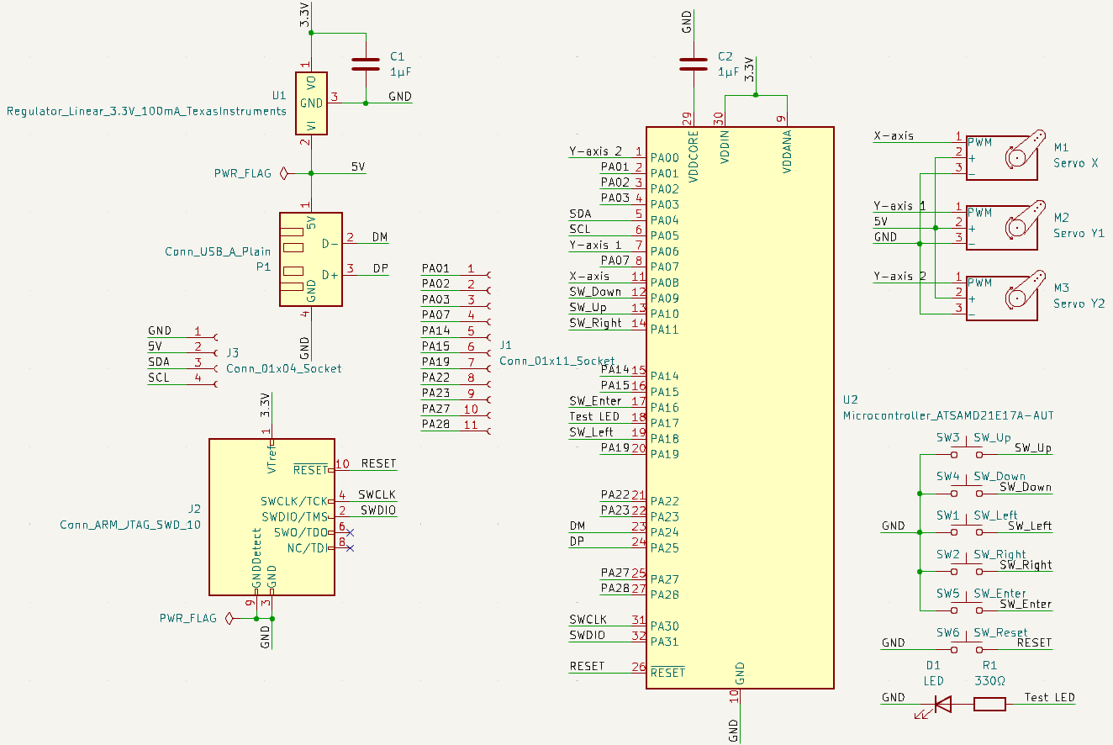
Task: Select the Conn_01x04_Socket value text
Action: (x=284, y=368)
